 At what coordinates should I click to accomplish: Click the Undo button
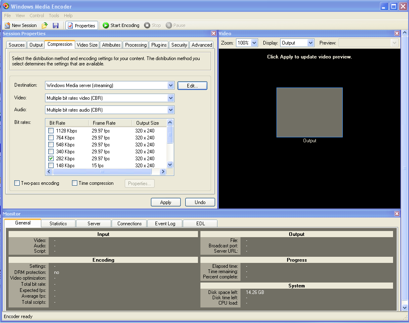click(200, 202)
